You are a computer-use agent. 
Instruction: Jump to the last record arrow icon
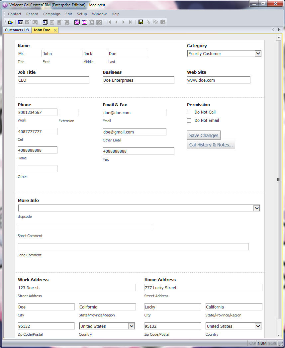tap(131, 22)
